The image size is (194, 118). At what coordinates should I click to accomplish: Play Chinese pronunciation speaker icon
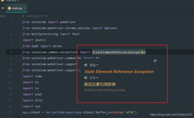pos(86,78)
